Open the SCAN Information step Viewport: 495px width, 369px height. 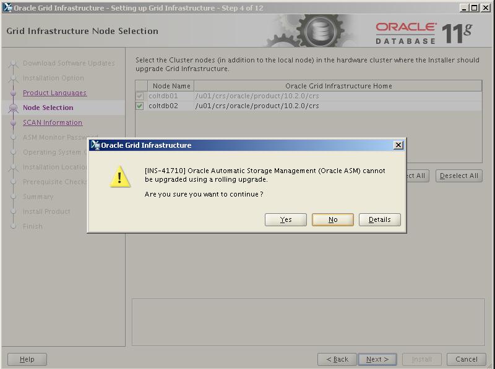click(x=53, y=122)
